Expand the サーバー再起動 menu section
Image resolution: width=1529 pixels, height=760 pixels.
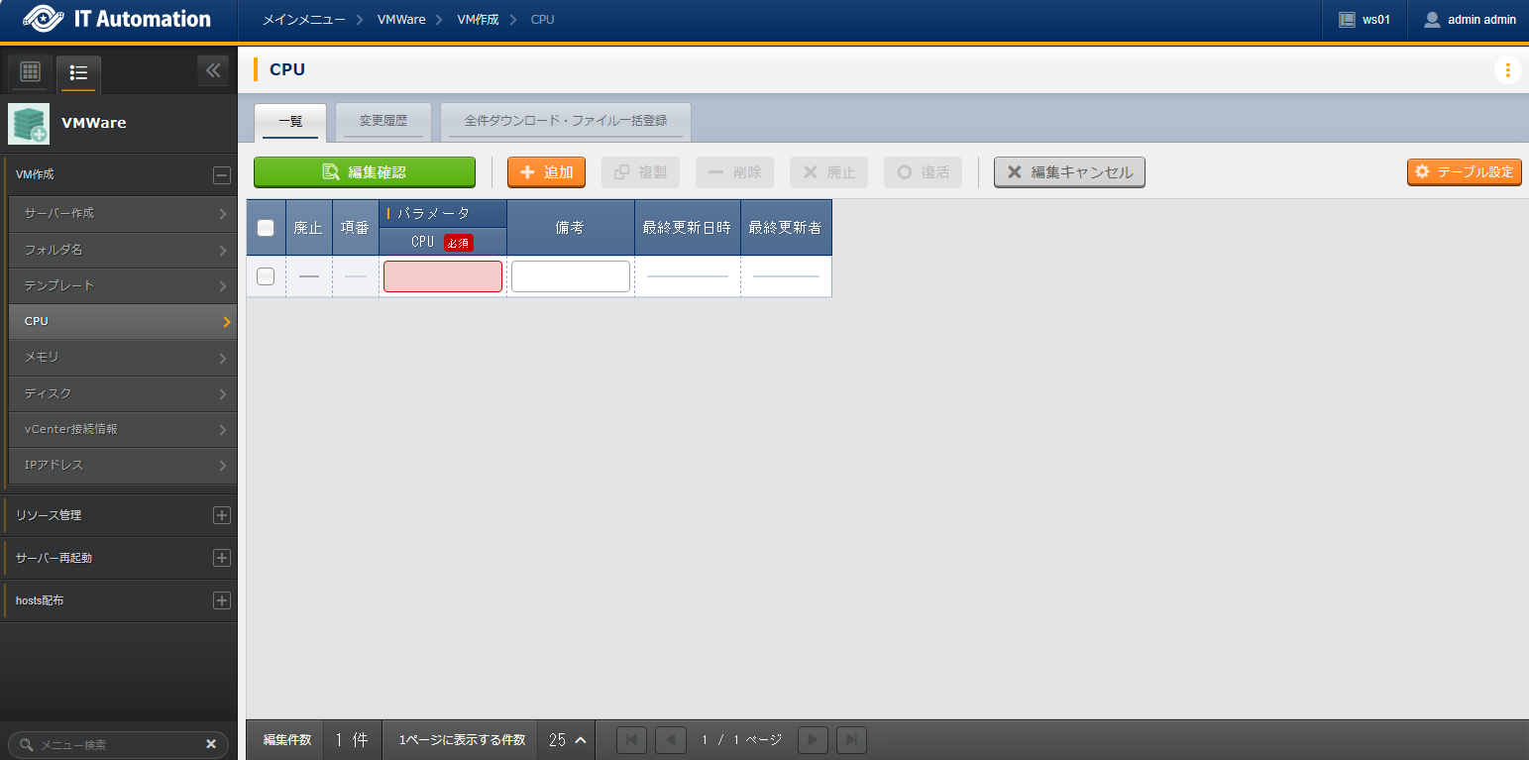(222, 558)
